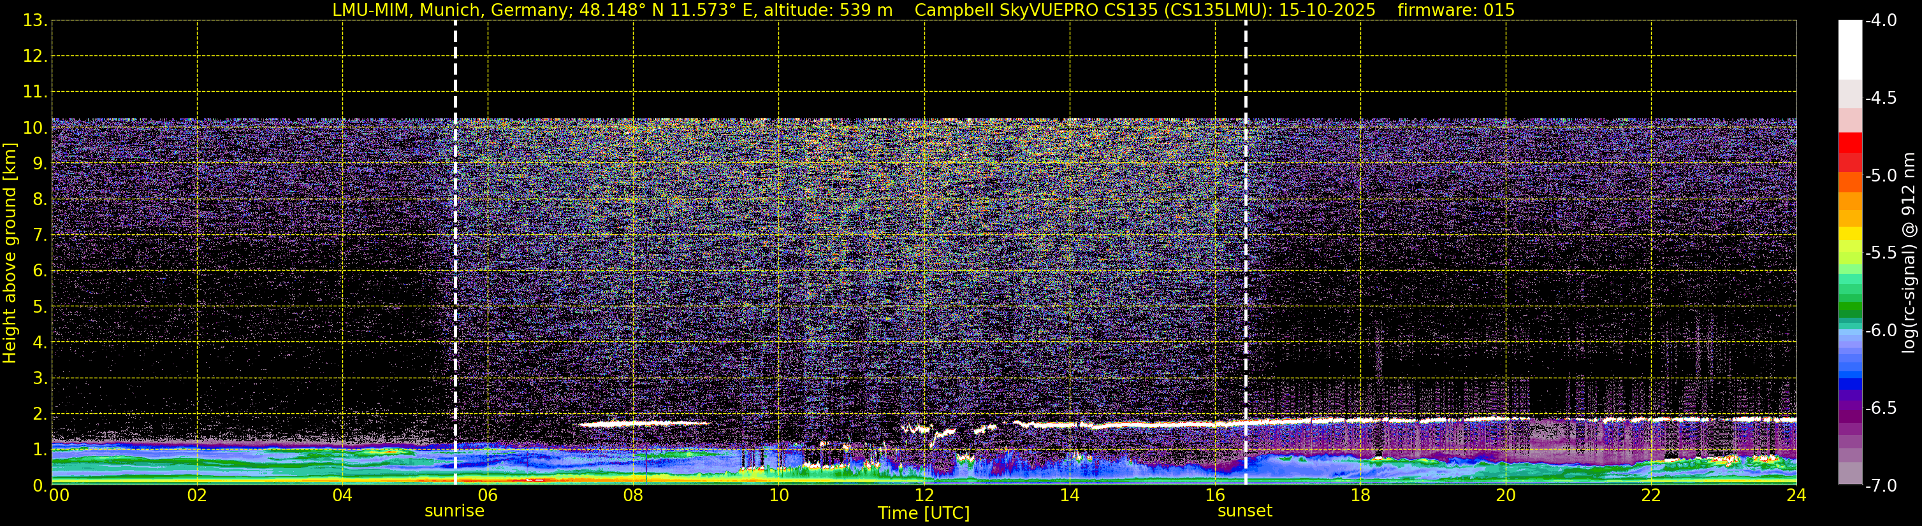Click the "Height above ground [km]" axis title
The width and height of the screenshot is (1922, 526).
(10, 253)
